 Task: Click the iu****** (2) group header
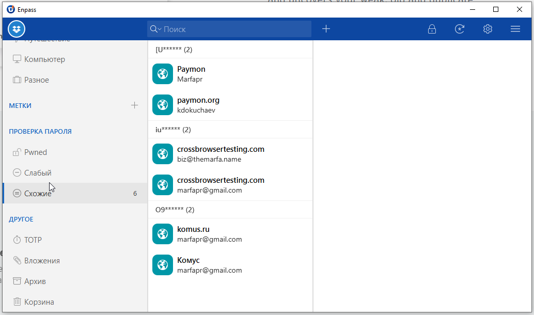tap(230, 130)
